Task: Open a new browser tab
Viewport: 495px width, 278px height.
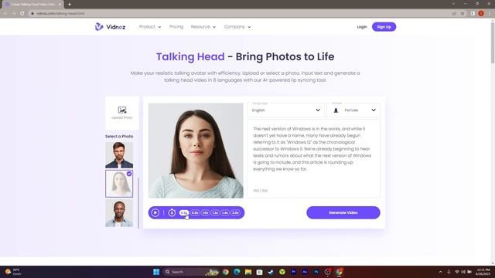Action: coord(70,5)
